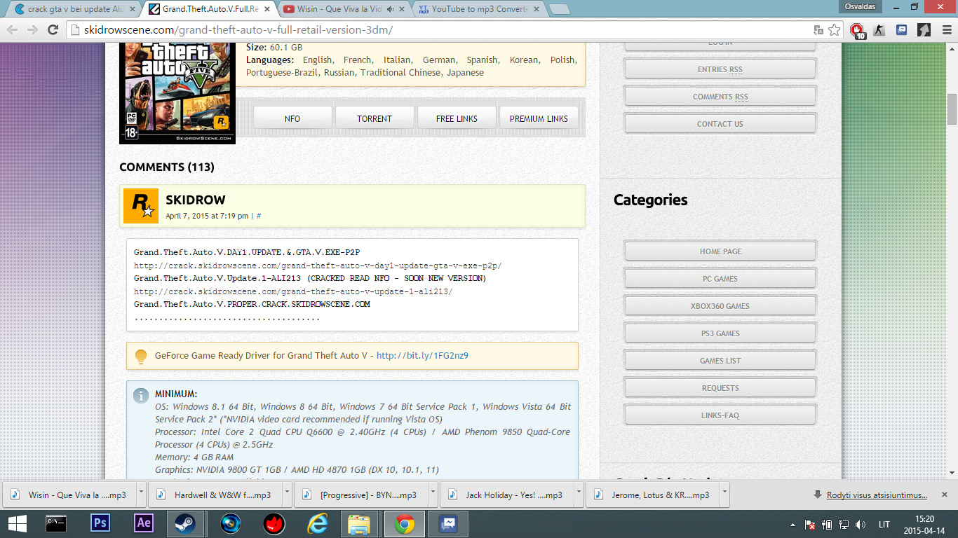Open the Wisin - Que Viva la mp3 download
The height and width of the screenshot is (538, 958).
70,494
